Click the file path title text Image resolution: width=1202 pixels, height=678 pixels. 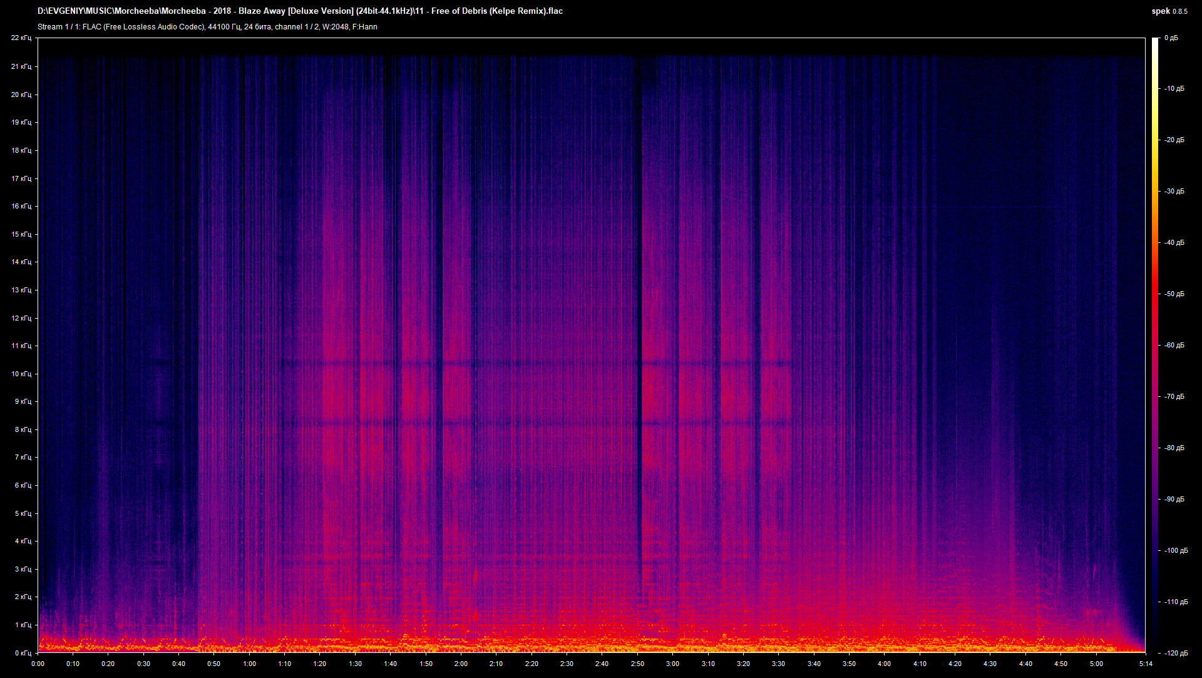click(x=300, y=11)
